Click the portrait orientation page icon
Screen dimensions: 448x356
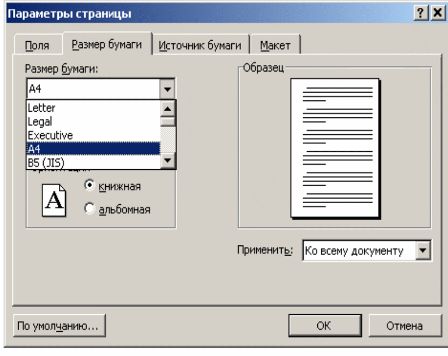(54, 201)
